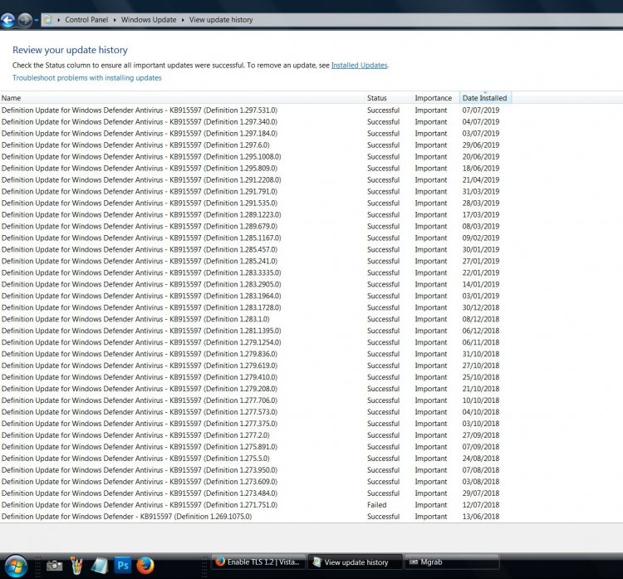Select the Definition 1.273.950.0 update row

[256, 469]
